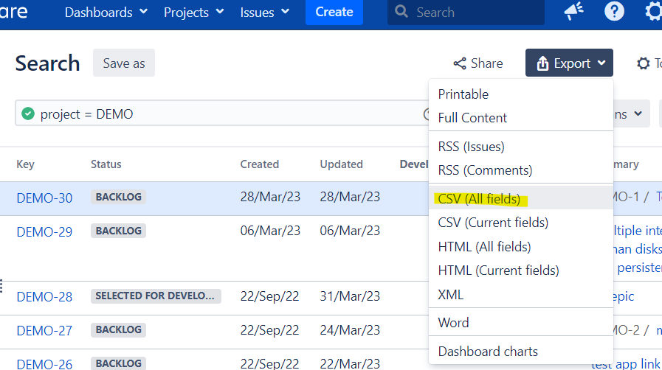
Task: Click the Save as button
Action: (124, 63)
